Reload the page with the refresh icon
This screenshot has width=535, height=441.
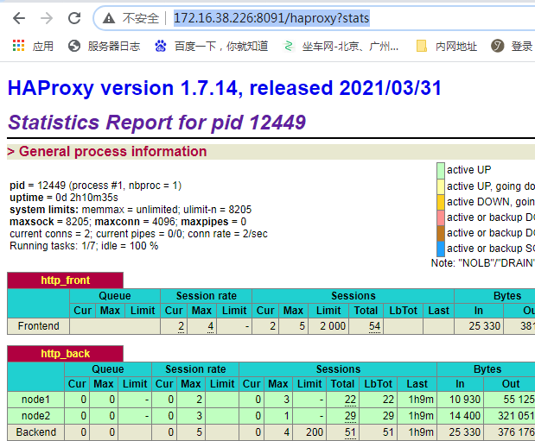point(74,18)
